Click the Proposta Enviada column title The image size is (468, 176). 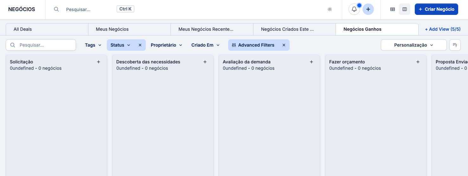point(452,62)
